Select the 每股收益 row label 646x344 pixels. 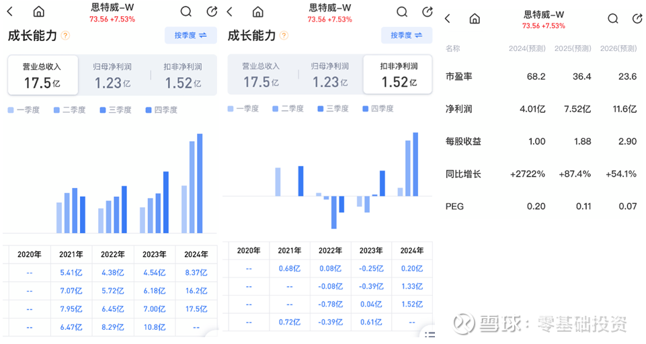463,141
